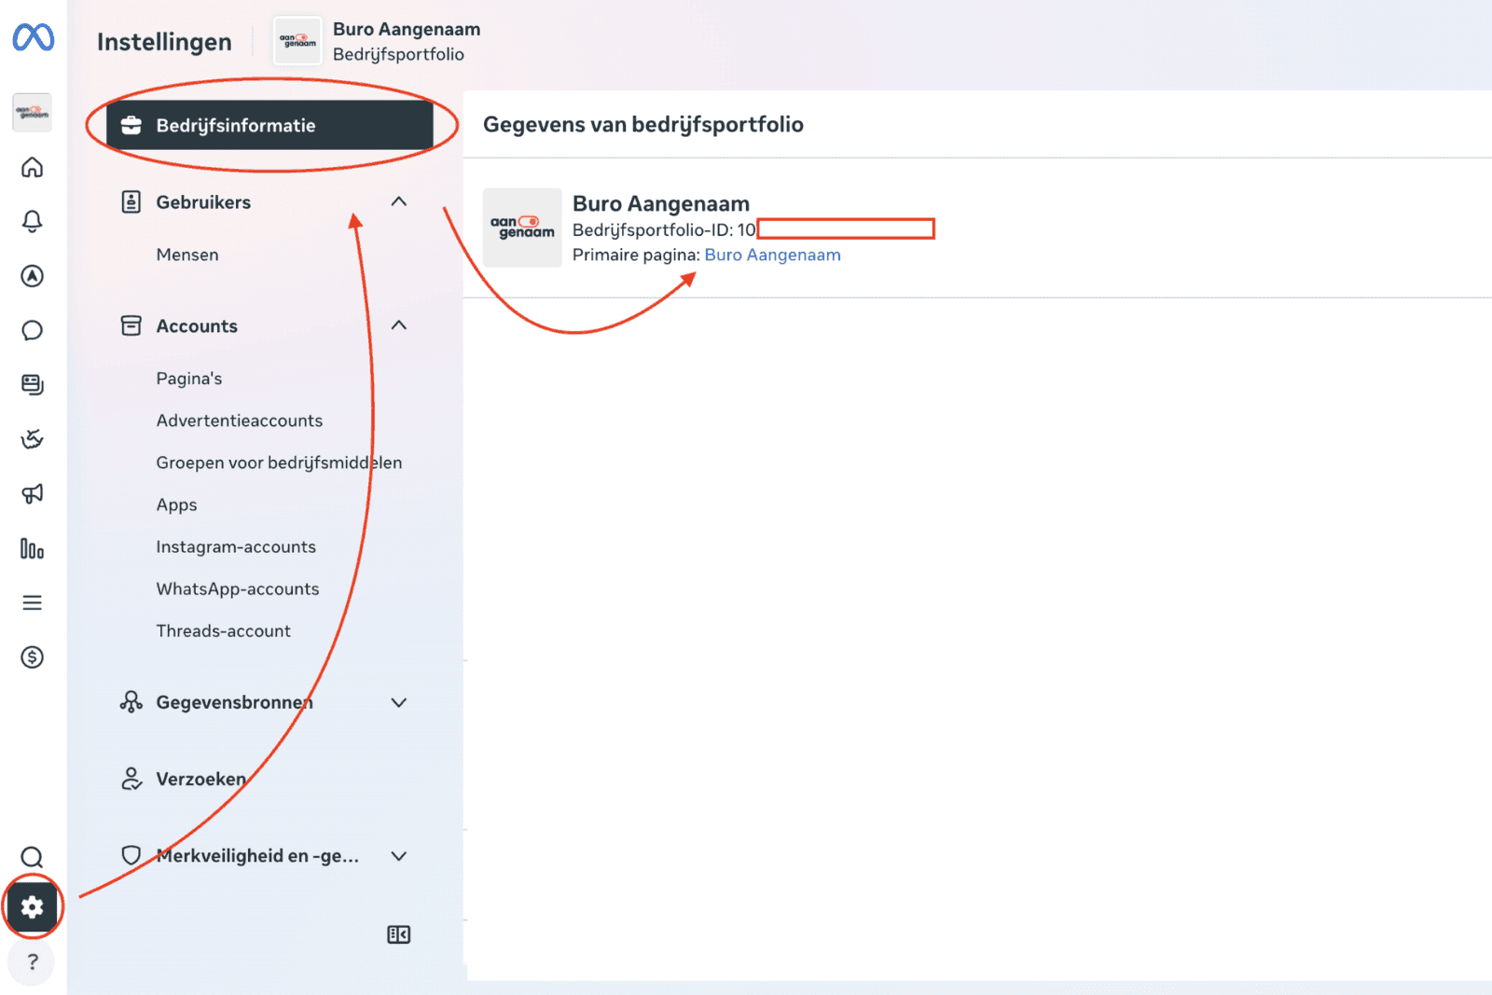Click the Merkveiligheid en -ge... label
Viewport: 1492px width, 995px height.
257,856
